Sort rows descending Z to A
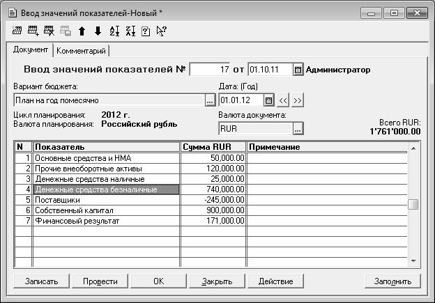Viewport: 435px width, 303px height. tap(131, 31)
